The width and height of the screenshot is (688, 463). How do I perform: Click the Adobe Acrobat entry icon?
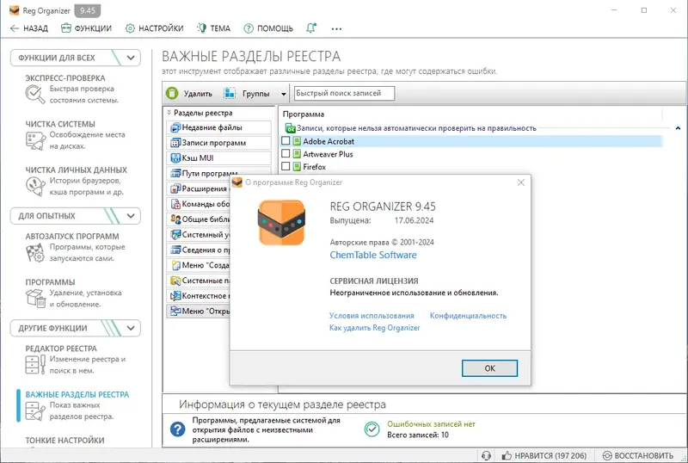click(297, 141)
